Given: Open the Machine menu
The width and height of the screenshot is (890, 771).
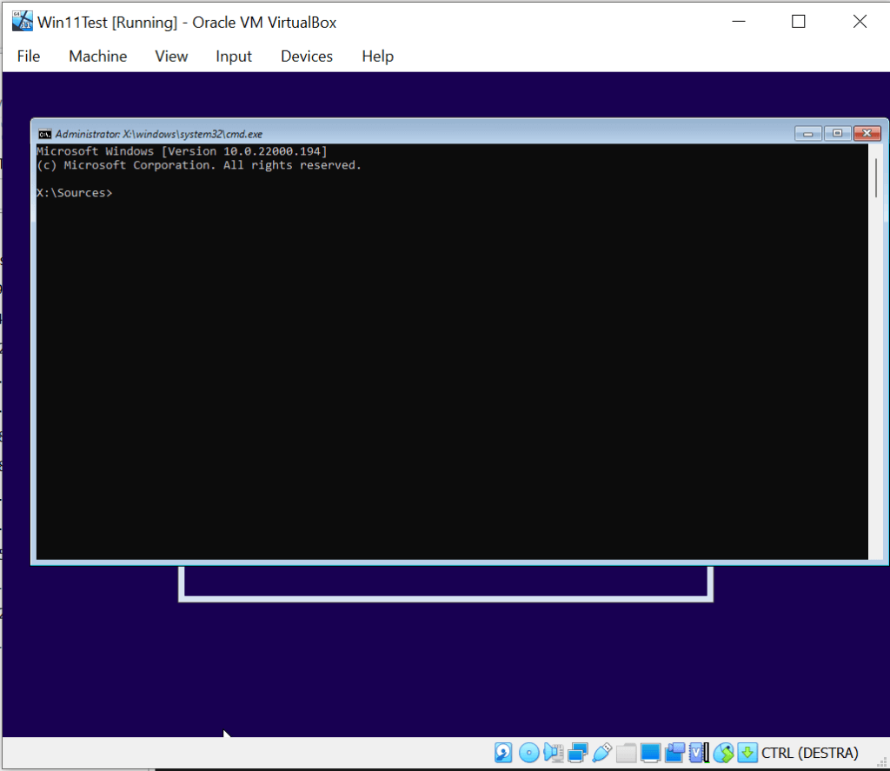Looking at the screenshot, I should (97, 56).
